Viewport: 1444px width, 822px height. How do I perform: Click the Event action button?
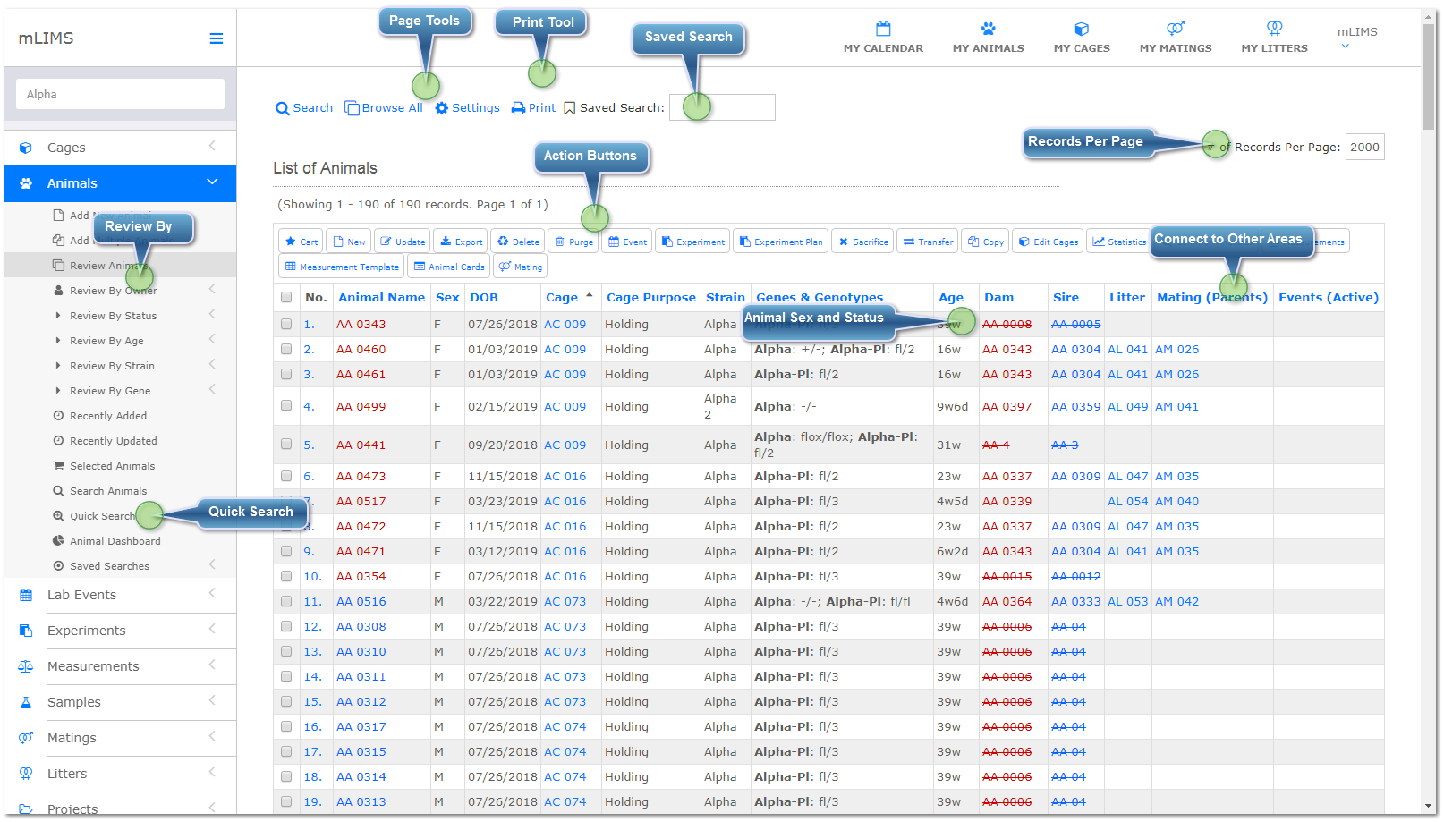pyautogui.click(x=627, y=242)
